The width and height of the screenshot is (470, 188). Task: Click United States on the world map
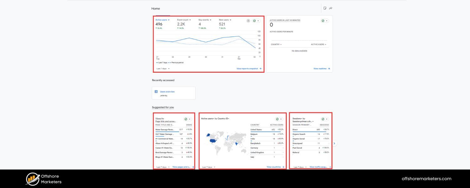(x=212, y=140)
